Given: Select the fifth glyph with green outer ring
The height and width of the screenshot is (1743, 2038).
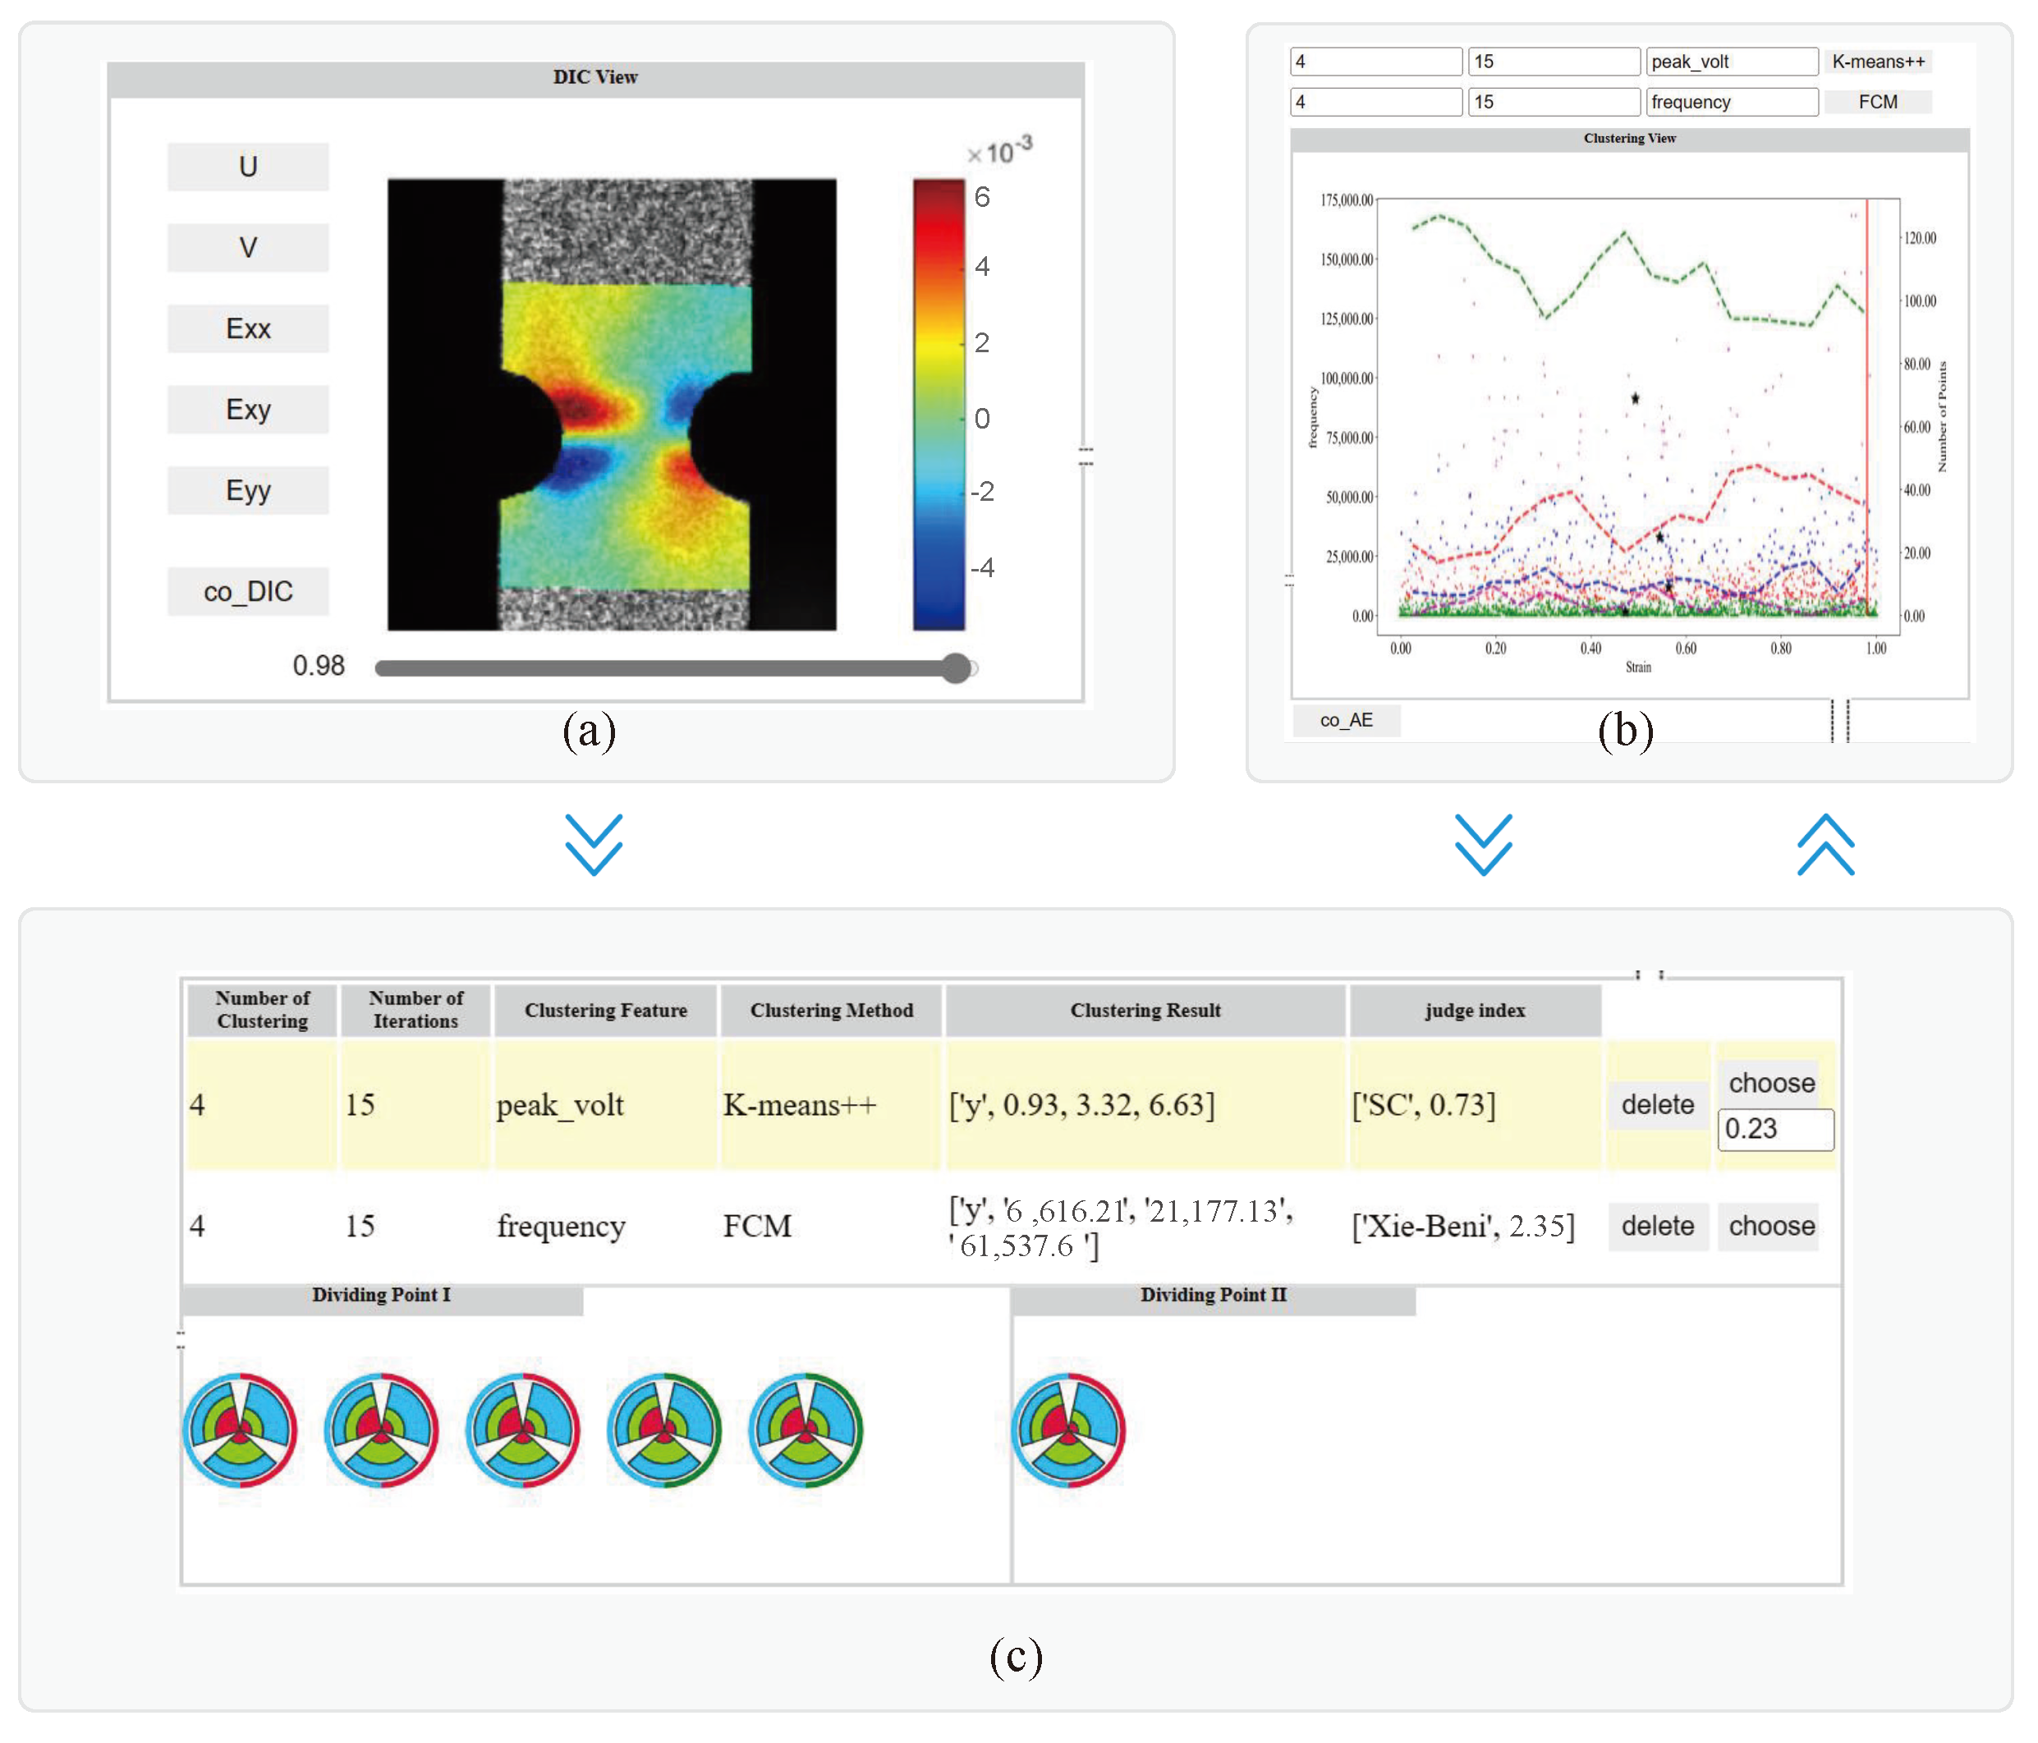Looking at the screenshot, I should (x=806, y=1429).
